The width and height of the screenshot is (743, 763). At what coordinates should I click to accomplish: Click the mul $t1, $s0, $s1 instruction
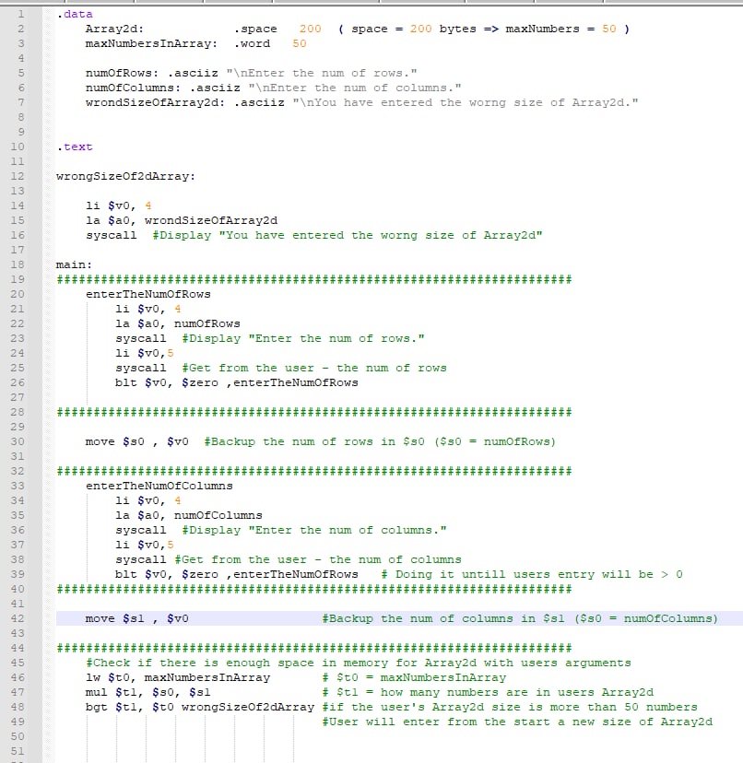pyautogui.click(x=148, y=692)
